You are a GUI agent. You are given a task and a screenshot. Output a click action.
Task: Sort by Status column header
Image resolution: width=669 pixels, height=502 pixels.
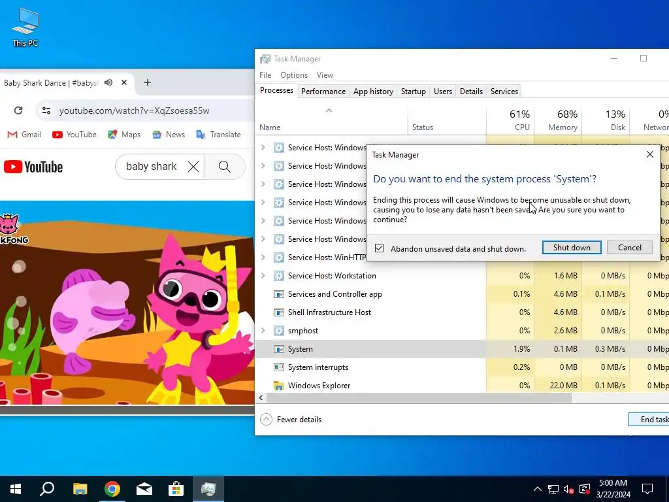click(447, 121)
